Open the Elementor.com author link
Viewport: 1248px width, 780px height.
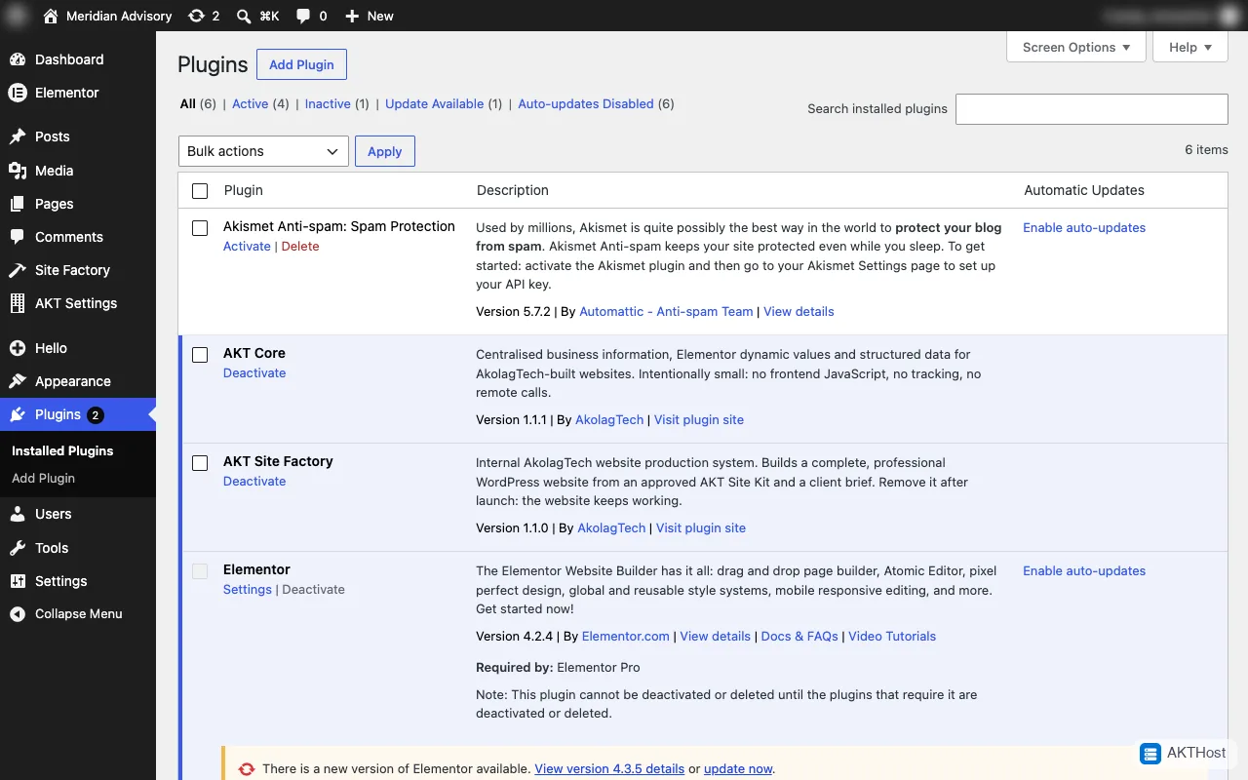(626, 636)
